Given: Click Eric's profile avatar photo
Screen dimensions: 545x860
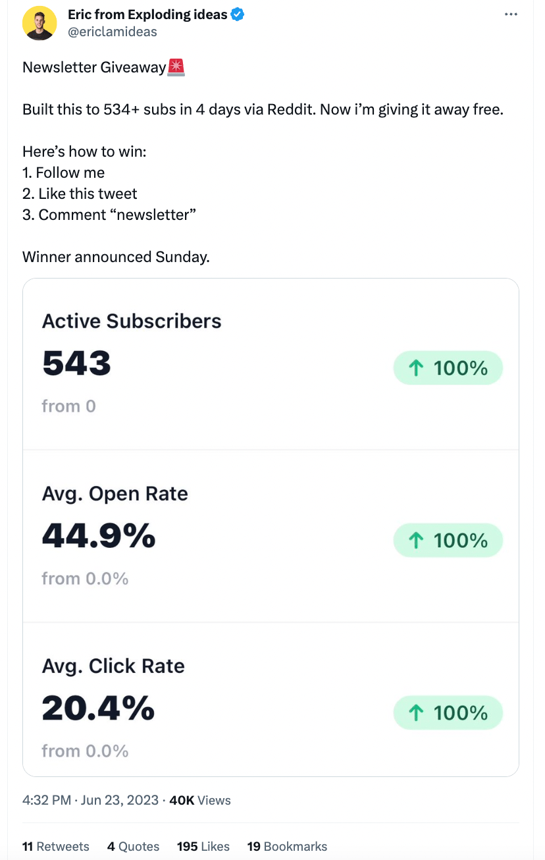Looking at the screenshot, I should pyautogui.click(x=39, y=23).
